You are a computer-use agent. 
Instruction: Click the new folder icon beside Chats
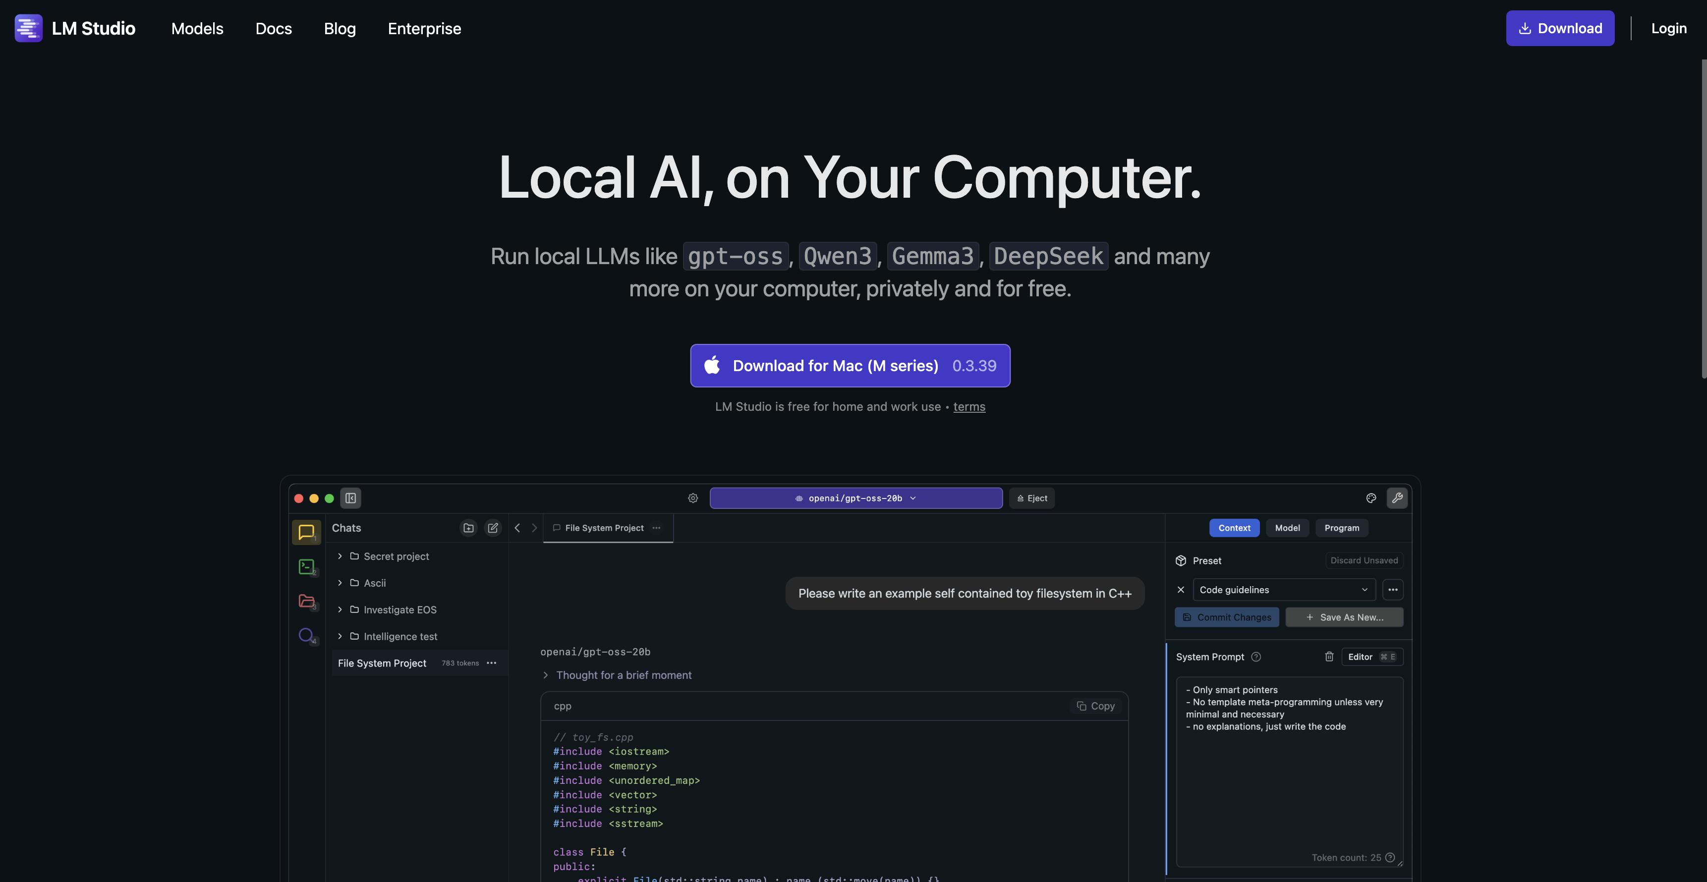coord(468,528)
